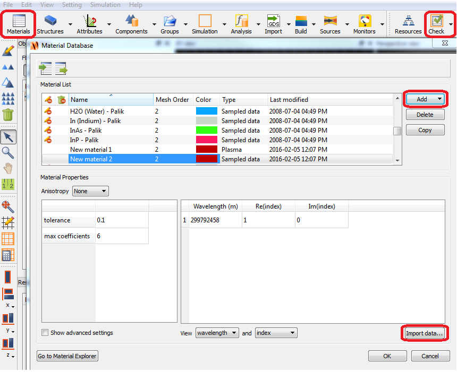Viewport: 457px width, 372px height.
Task: Click Go to Material Explorer button
Action: coord(67,356)
